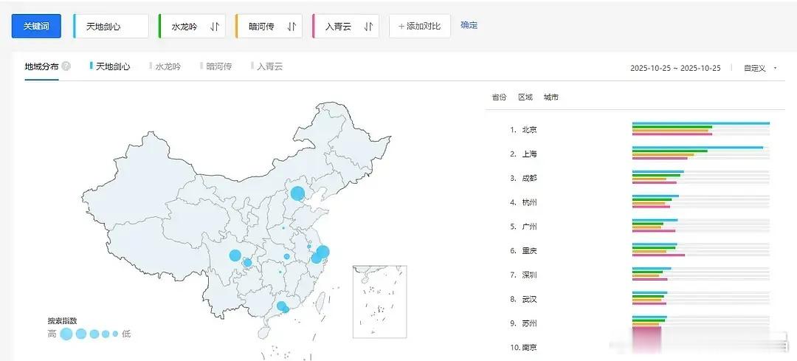Screen dimensions: 797x361
Task: Edit the 天地剑心 keyword field
Action: (x=111, y=26)
